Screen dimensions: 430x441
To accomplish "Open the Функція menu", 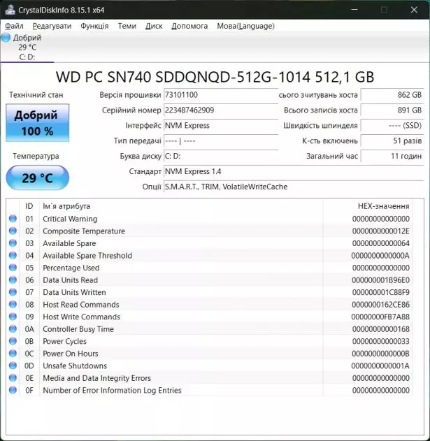I will (x=94, y=26).
